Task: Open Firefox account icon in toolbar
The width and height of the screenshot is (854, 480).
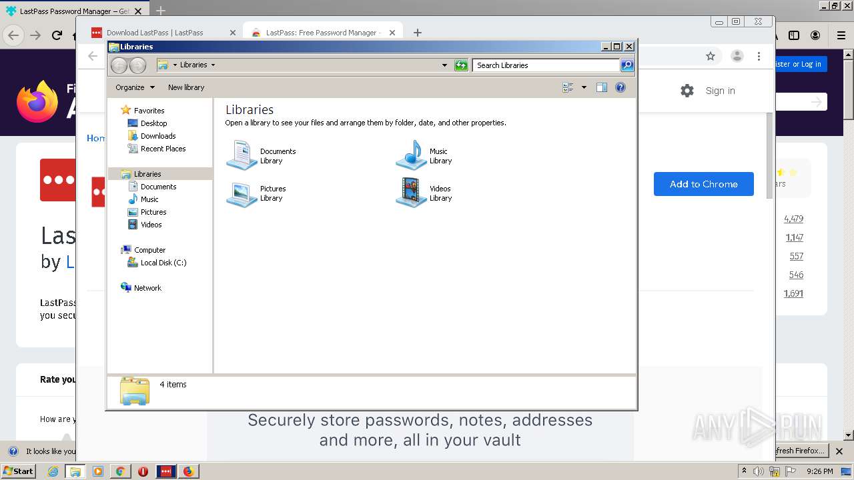Action: click(x=815, y=35)
